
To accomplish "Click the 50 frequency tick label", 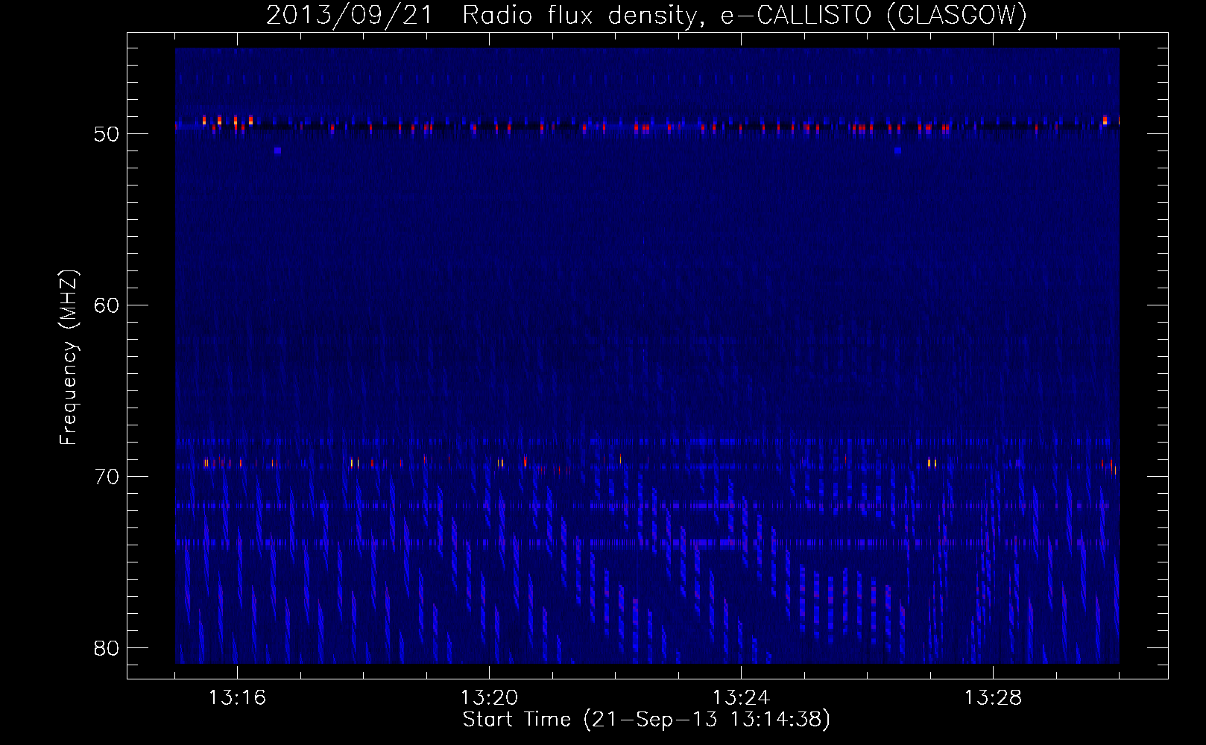I will click(107, 134).
